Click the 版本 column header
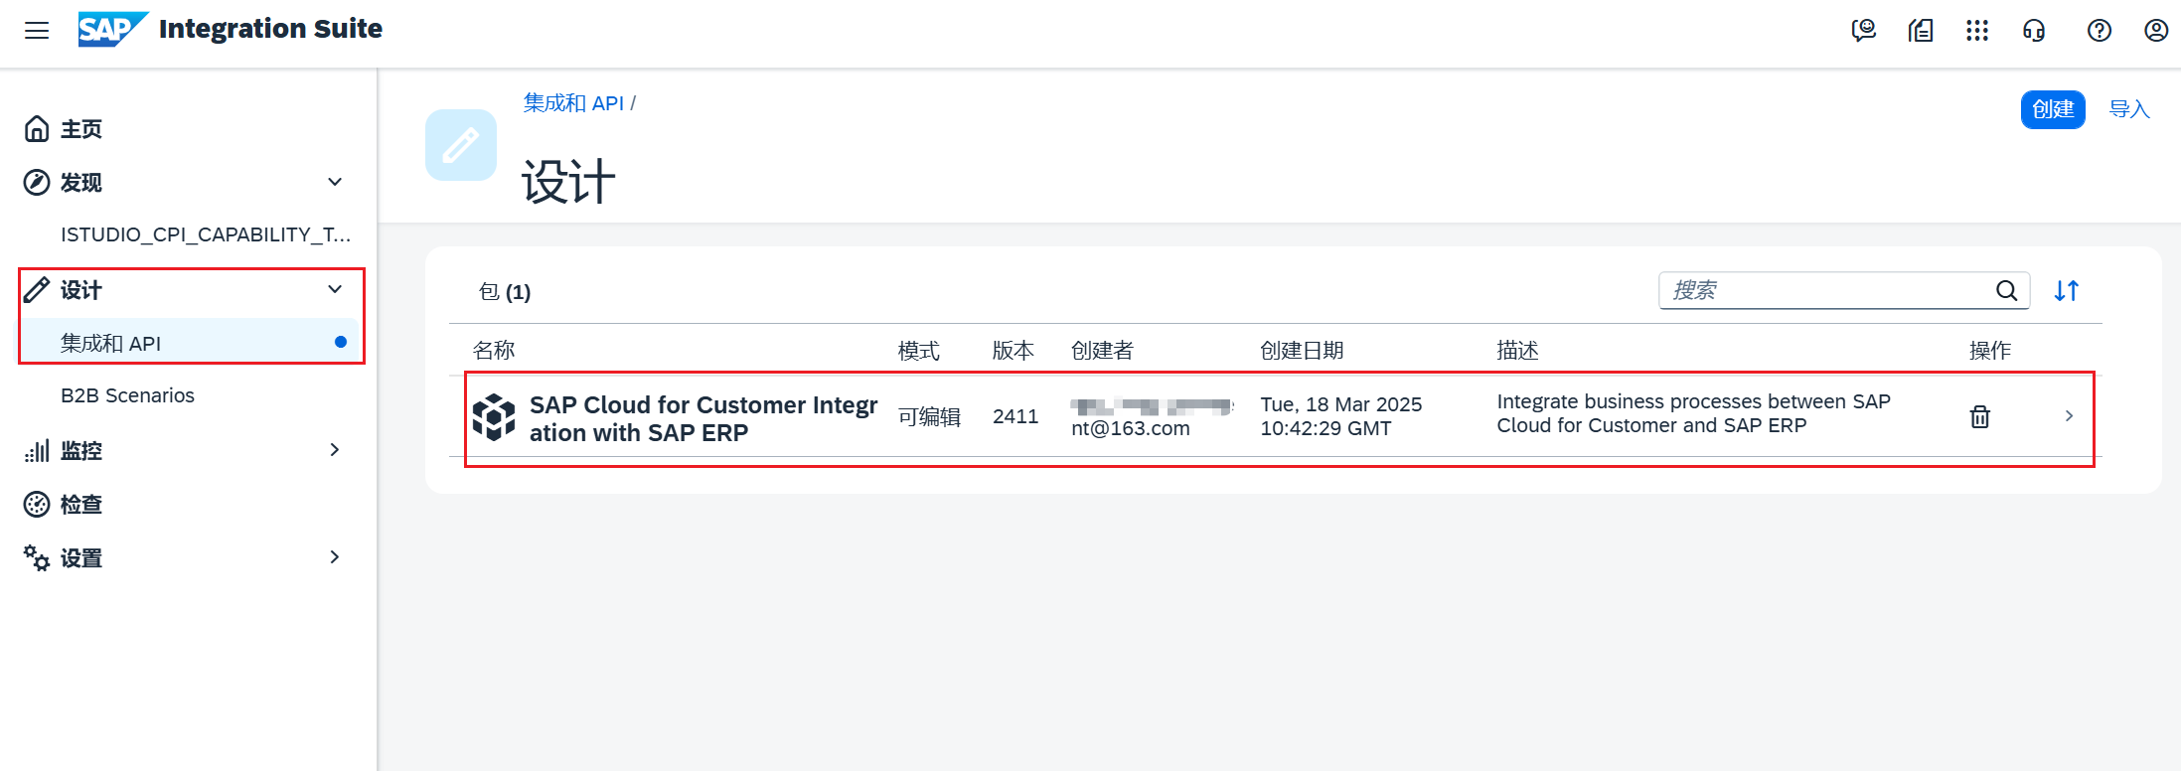Image resolution: width=2181 pixels, height=771 pixels. click(1013, 351)
